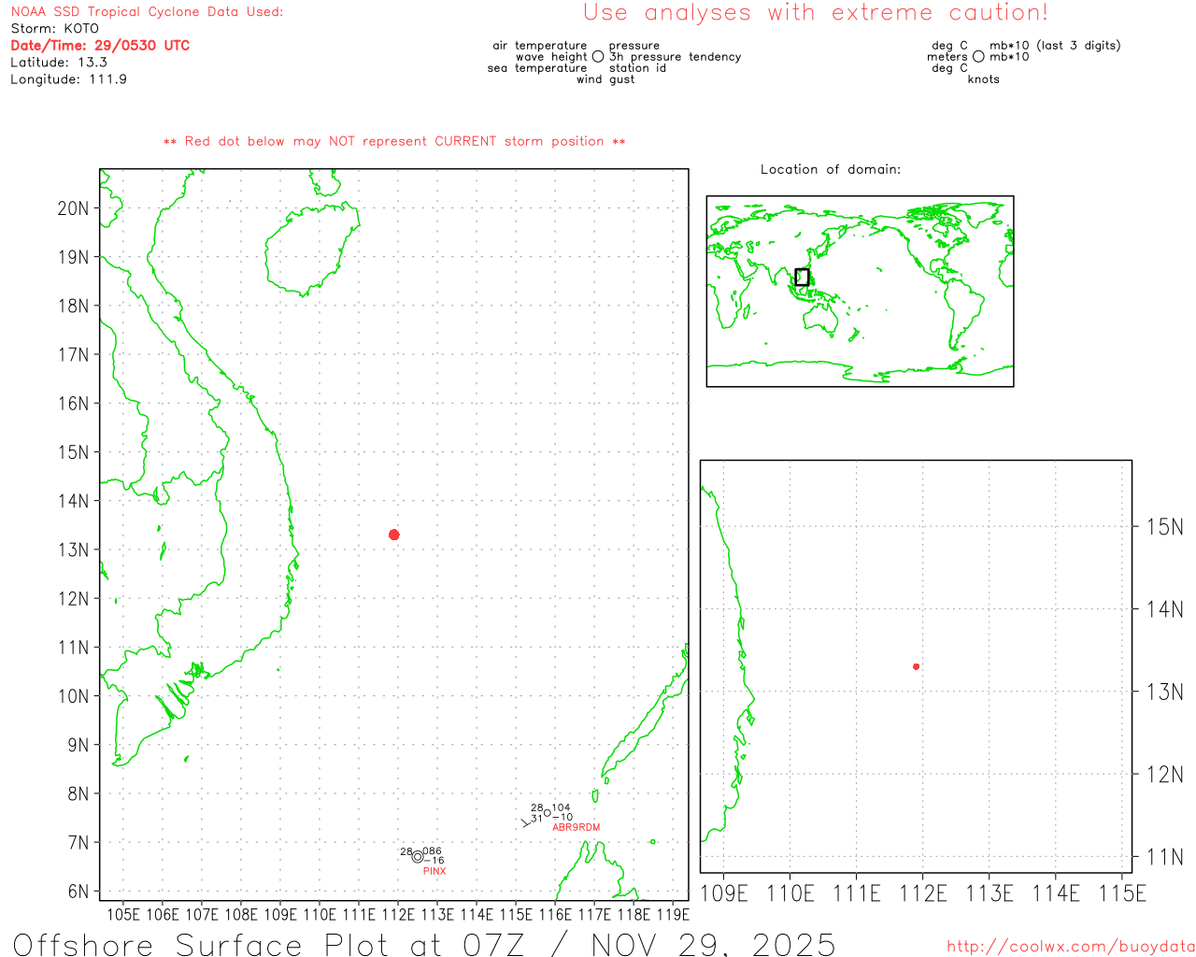1196x957 pixels.
Task: Click the 'Storm: KOTO' label
Action: click(54, 28)
